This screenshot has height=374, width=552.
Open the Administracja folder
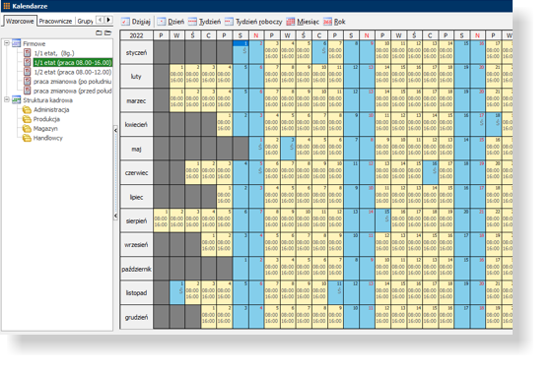[x=51, y=109]
